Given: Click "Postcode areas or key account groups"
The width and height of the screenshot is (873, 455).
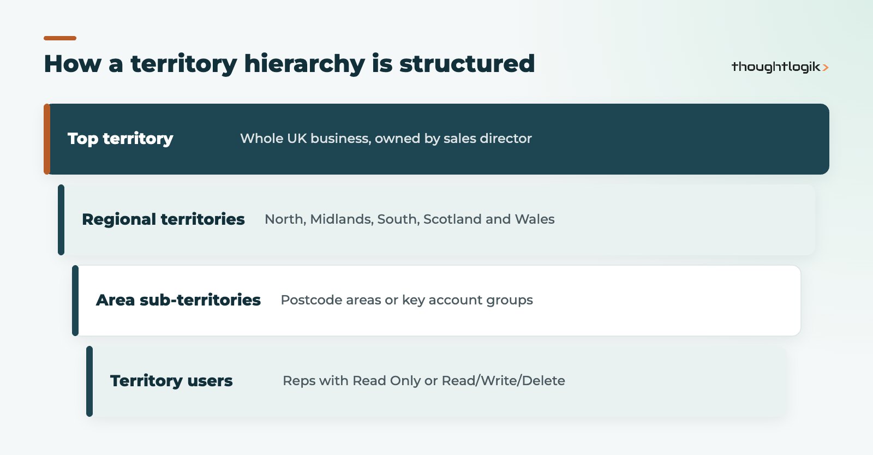Looking at the screenshot, I should coord(406,300).
